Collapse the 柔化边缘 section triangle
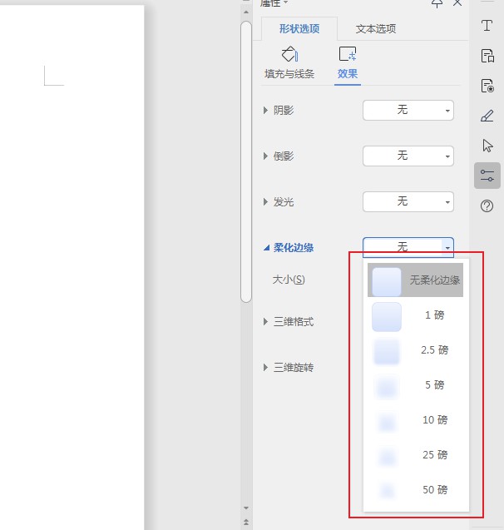The width and height of the screenshot is (504, 530). point(266,248)
